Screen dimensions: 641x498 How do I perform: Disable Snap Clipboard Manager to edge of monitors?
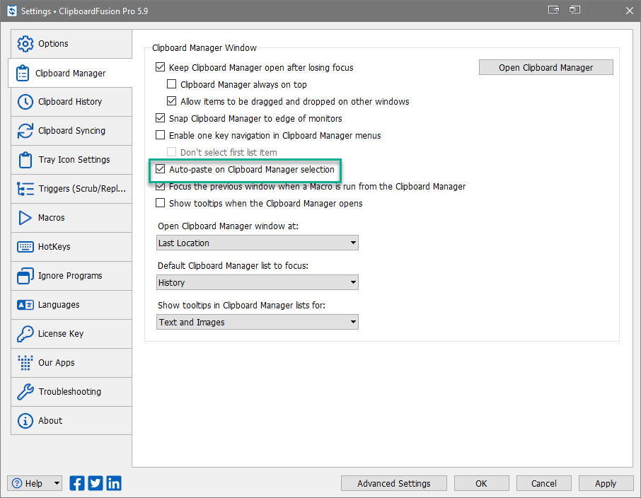click(160, 118)
